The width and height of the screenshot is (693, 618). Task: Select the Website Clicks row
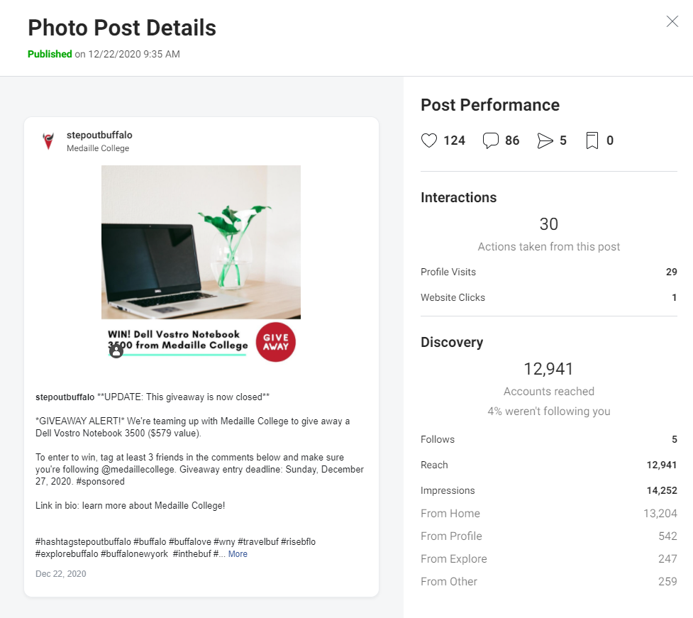click(x=548, y=297)
